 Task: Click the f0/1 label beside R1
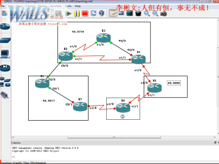click(x=56, y=89)
